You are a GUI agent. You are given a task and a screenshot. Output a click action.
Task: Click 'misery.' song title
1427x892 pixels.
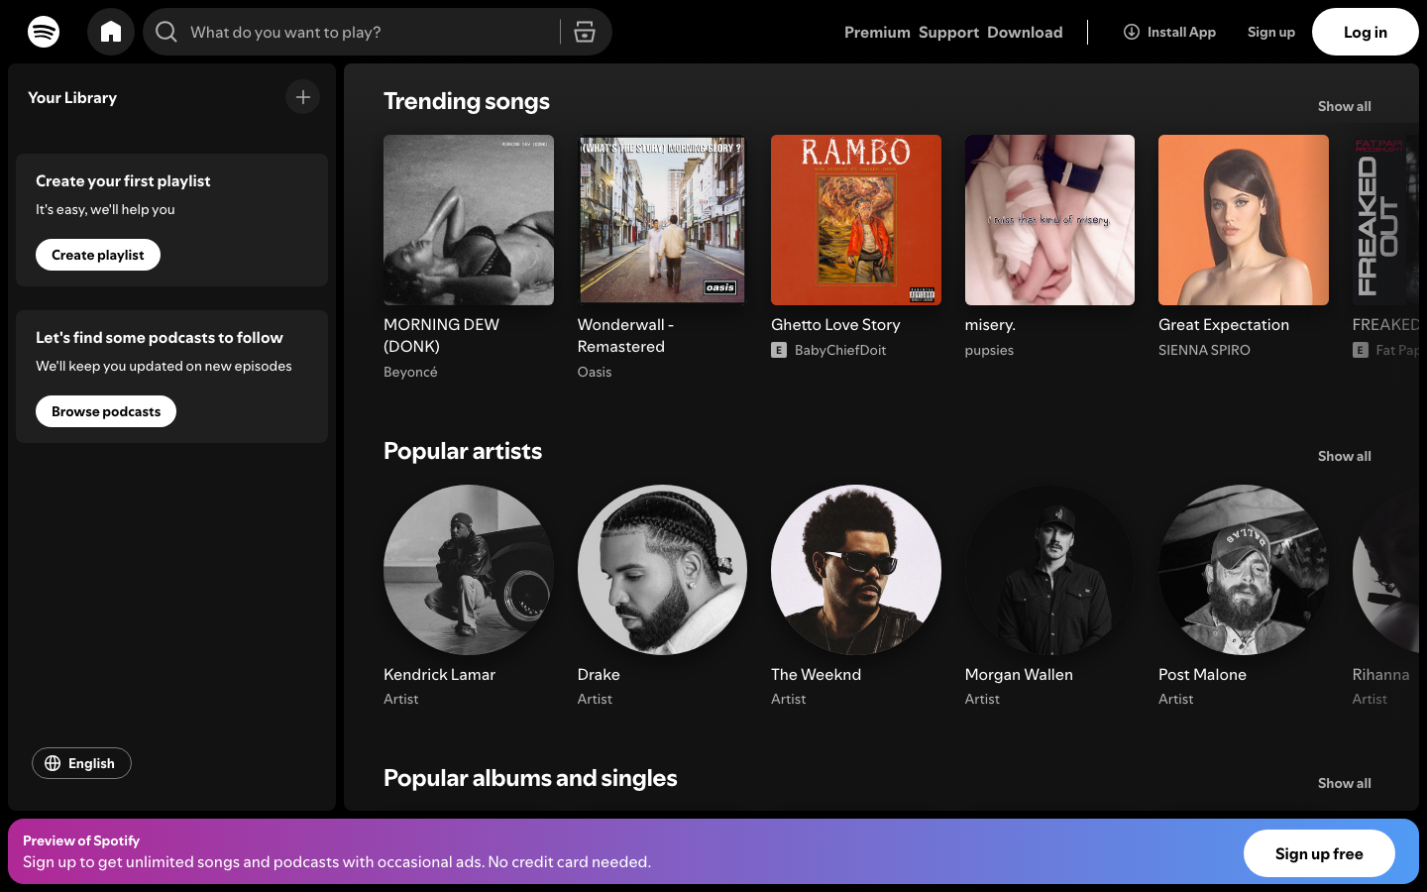coord(990,325)
